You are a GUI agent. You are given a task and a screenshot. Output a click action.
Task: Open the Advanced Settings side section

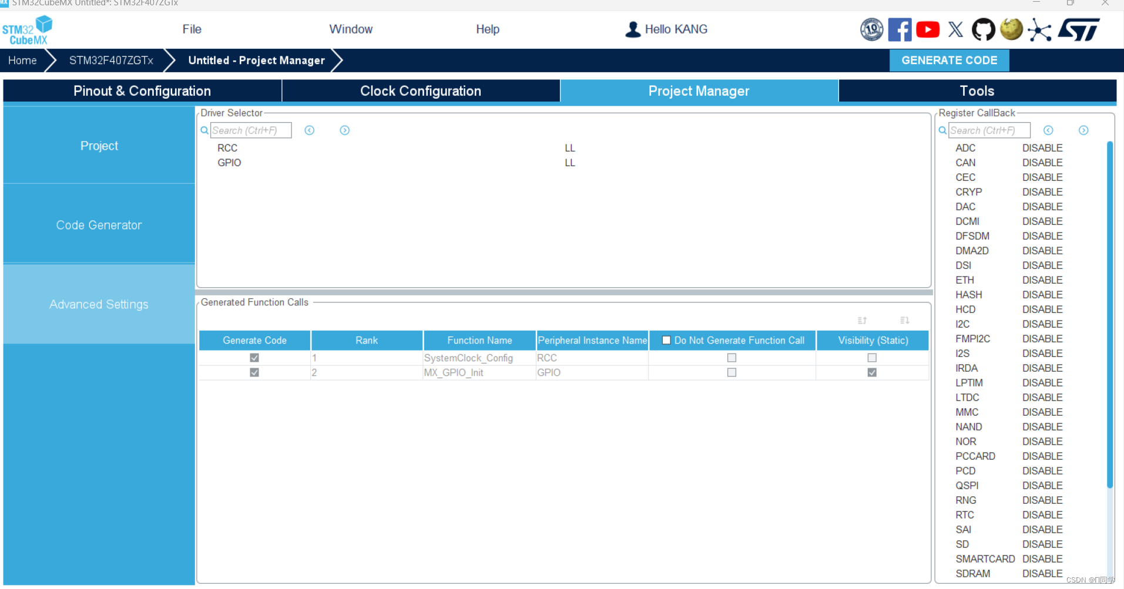coord(99,304)
